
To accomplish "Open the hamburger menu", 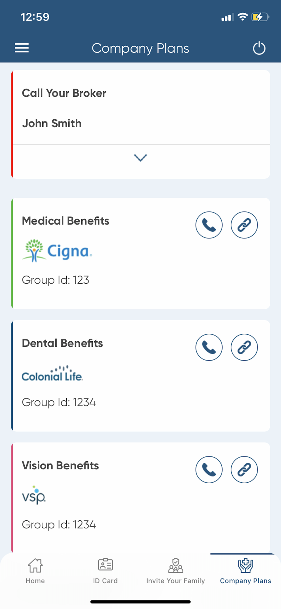I will click(x=22, y=48).
